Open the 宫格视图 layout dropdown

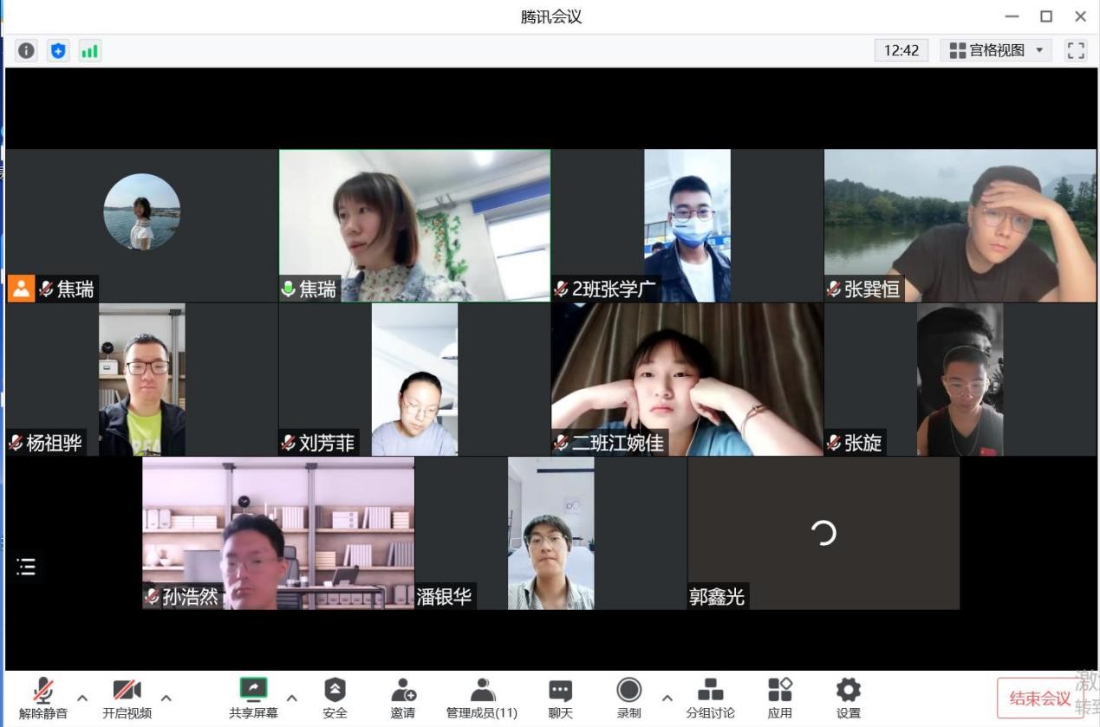click(996, 51)
